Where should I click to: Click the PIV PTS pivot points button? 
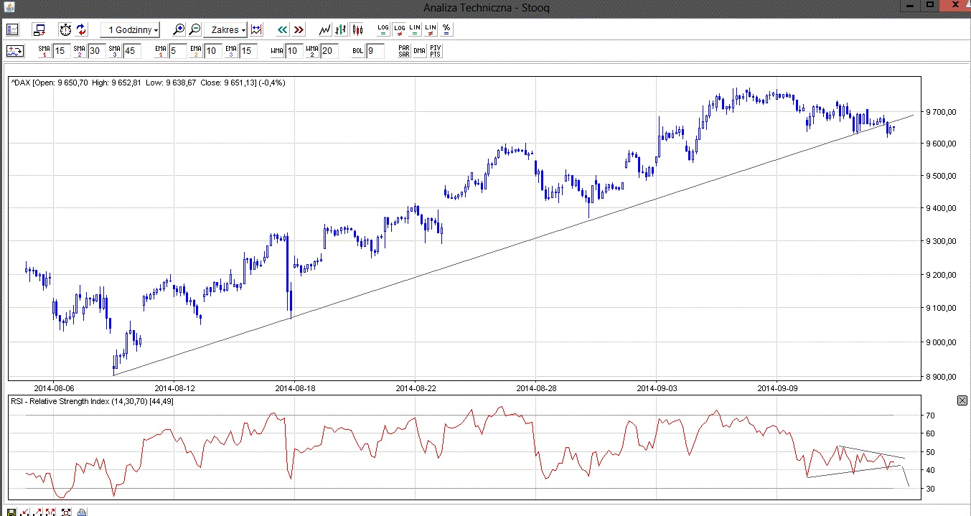pyautogui.click(x=435, y=51)
